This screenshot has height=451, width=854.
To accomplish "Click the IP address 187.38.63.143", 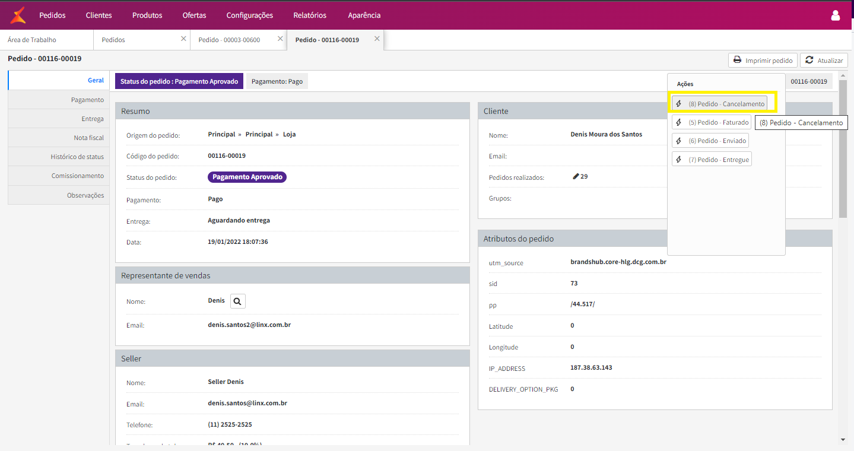I will pyautogui.click(x=591, y=367).
